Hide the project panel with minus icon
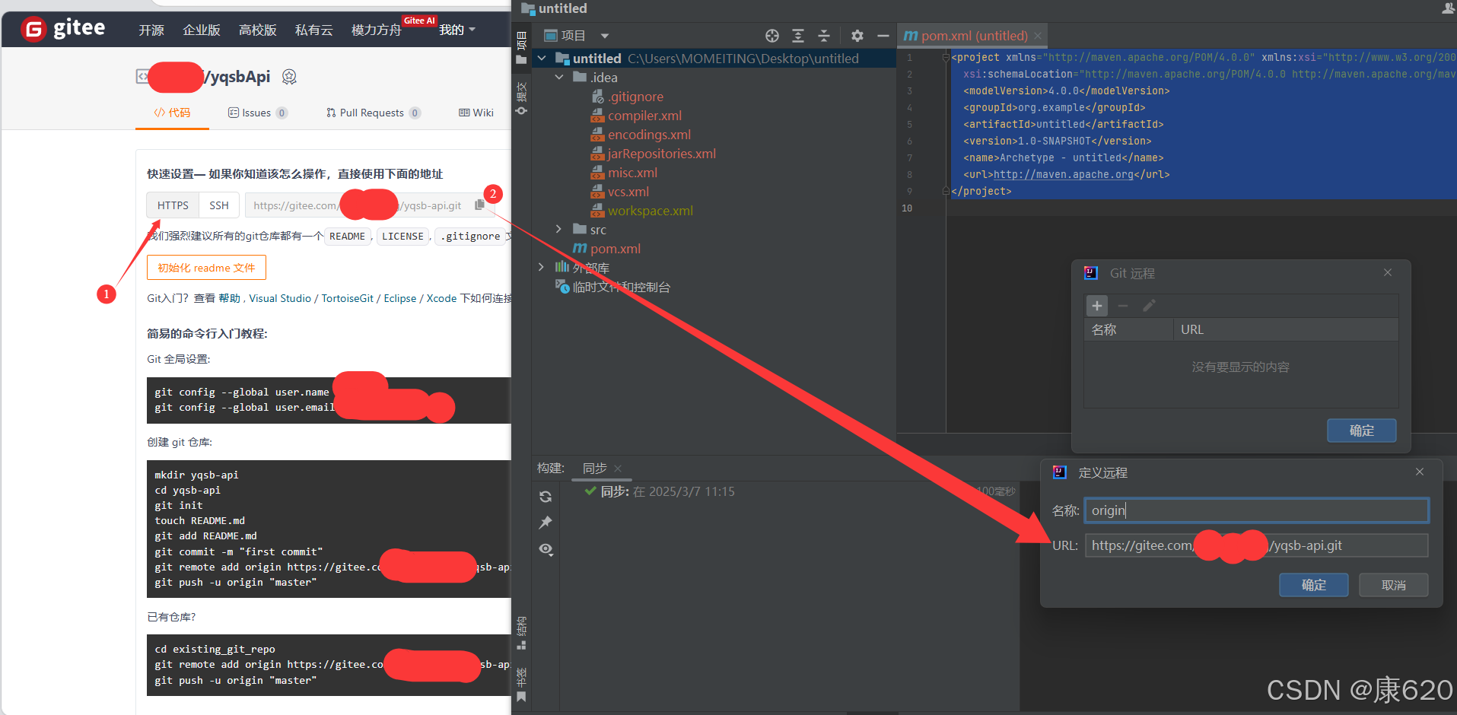Screen dimensions: 1457x715 (x=883, y=36)
